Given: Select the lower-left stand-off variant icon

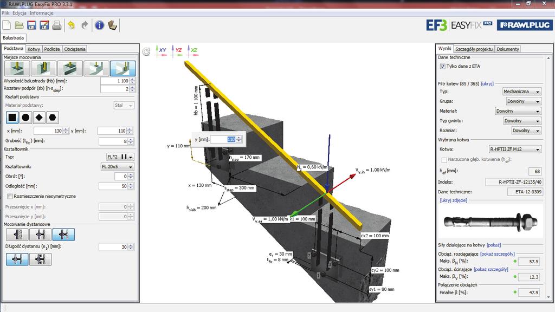Looking at the screenshot, I should pos(17,259).
